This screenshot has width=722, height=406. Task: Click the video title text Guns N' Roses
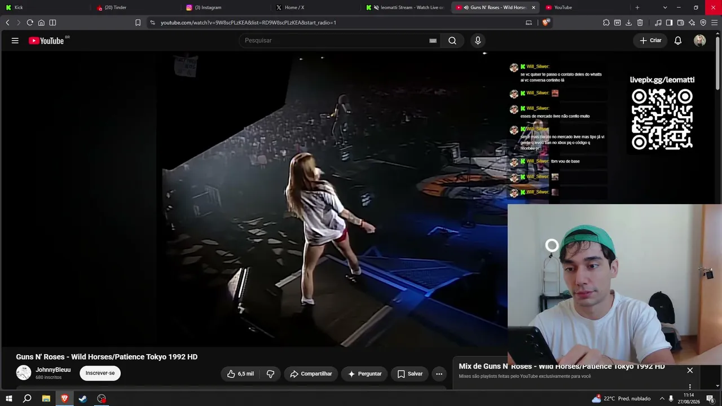click(x=107, y=357)
